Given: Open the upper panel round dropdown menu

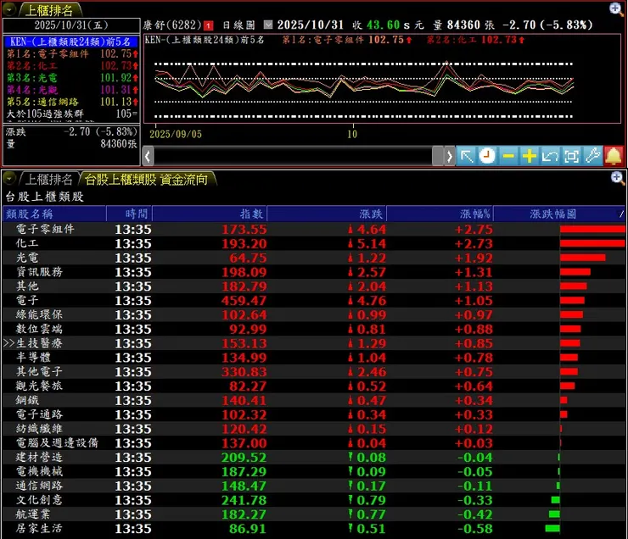Looking at the screenshot, I should (x=8, y=8).
